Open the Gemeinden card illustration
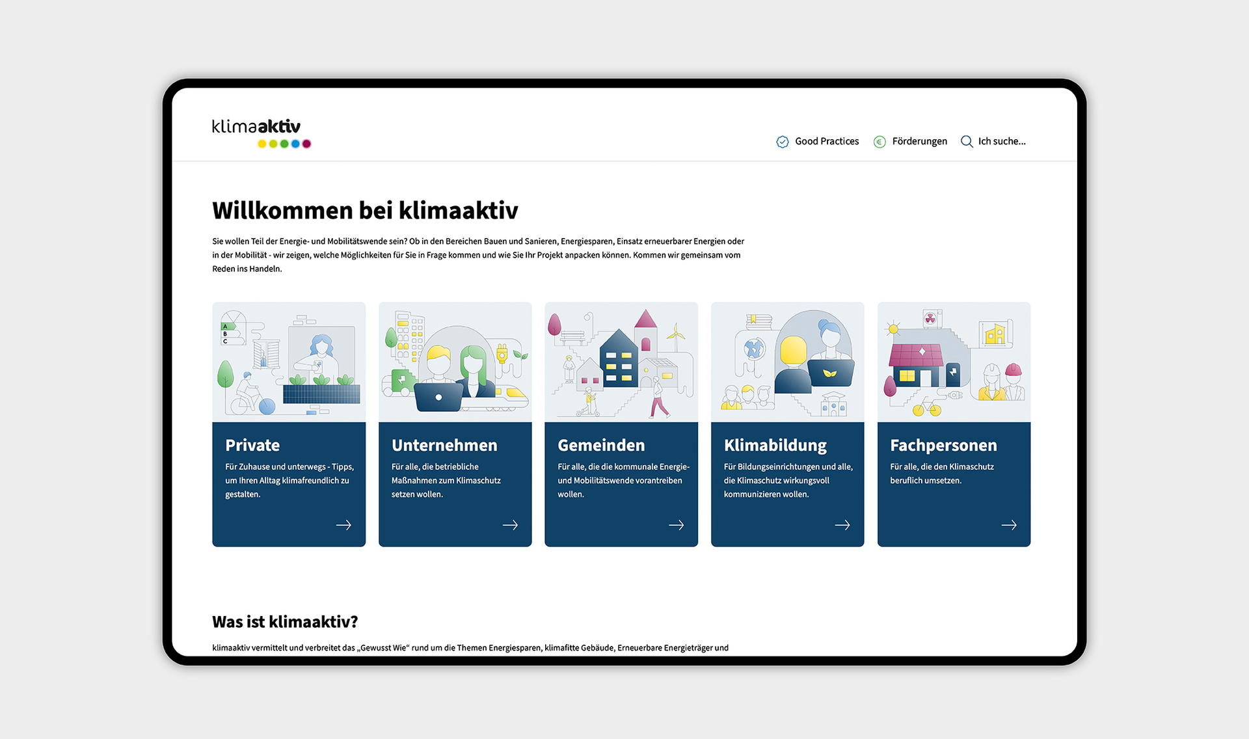 click(x=621, y=362)
